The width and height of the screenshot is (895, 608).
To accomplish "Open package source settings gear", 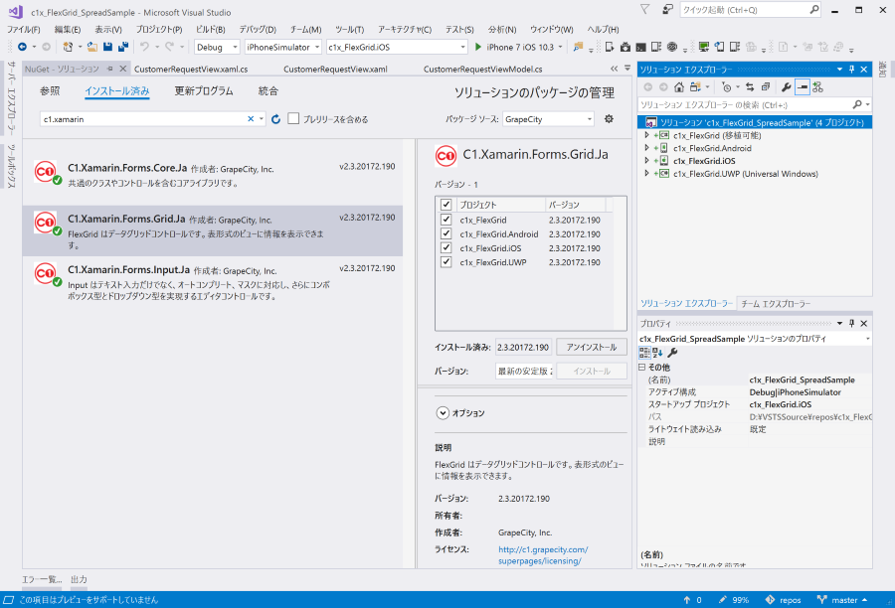I will pos(609,118).
